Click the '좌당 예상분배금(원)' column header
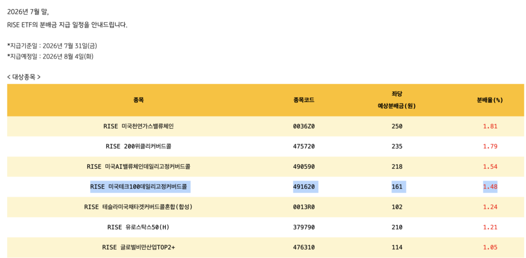526x258 pixels. [397, 100]
